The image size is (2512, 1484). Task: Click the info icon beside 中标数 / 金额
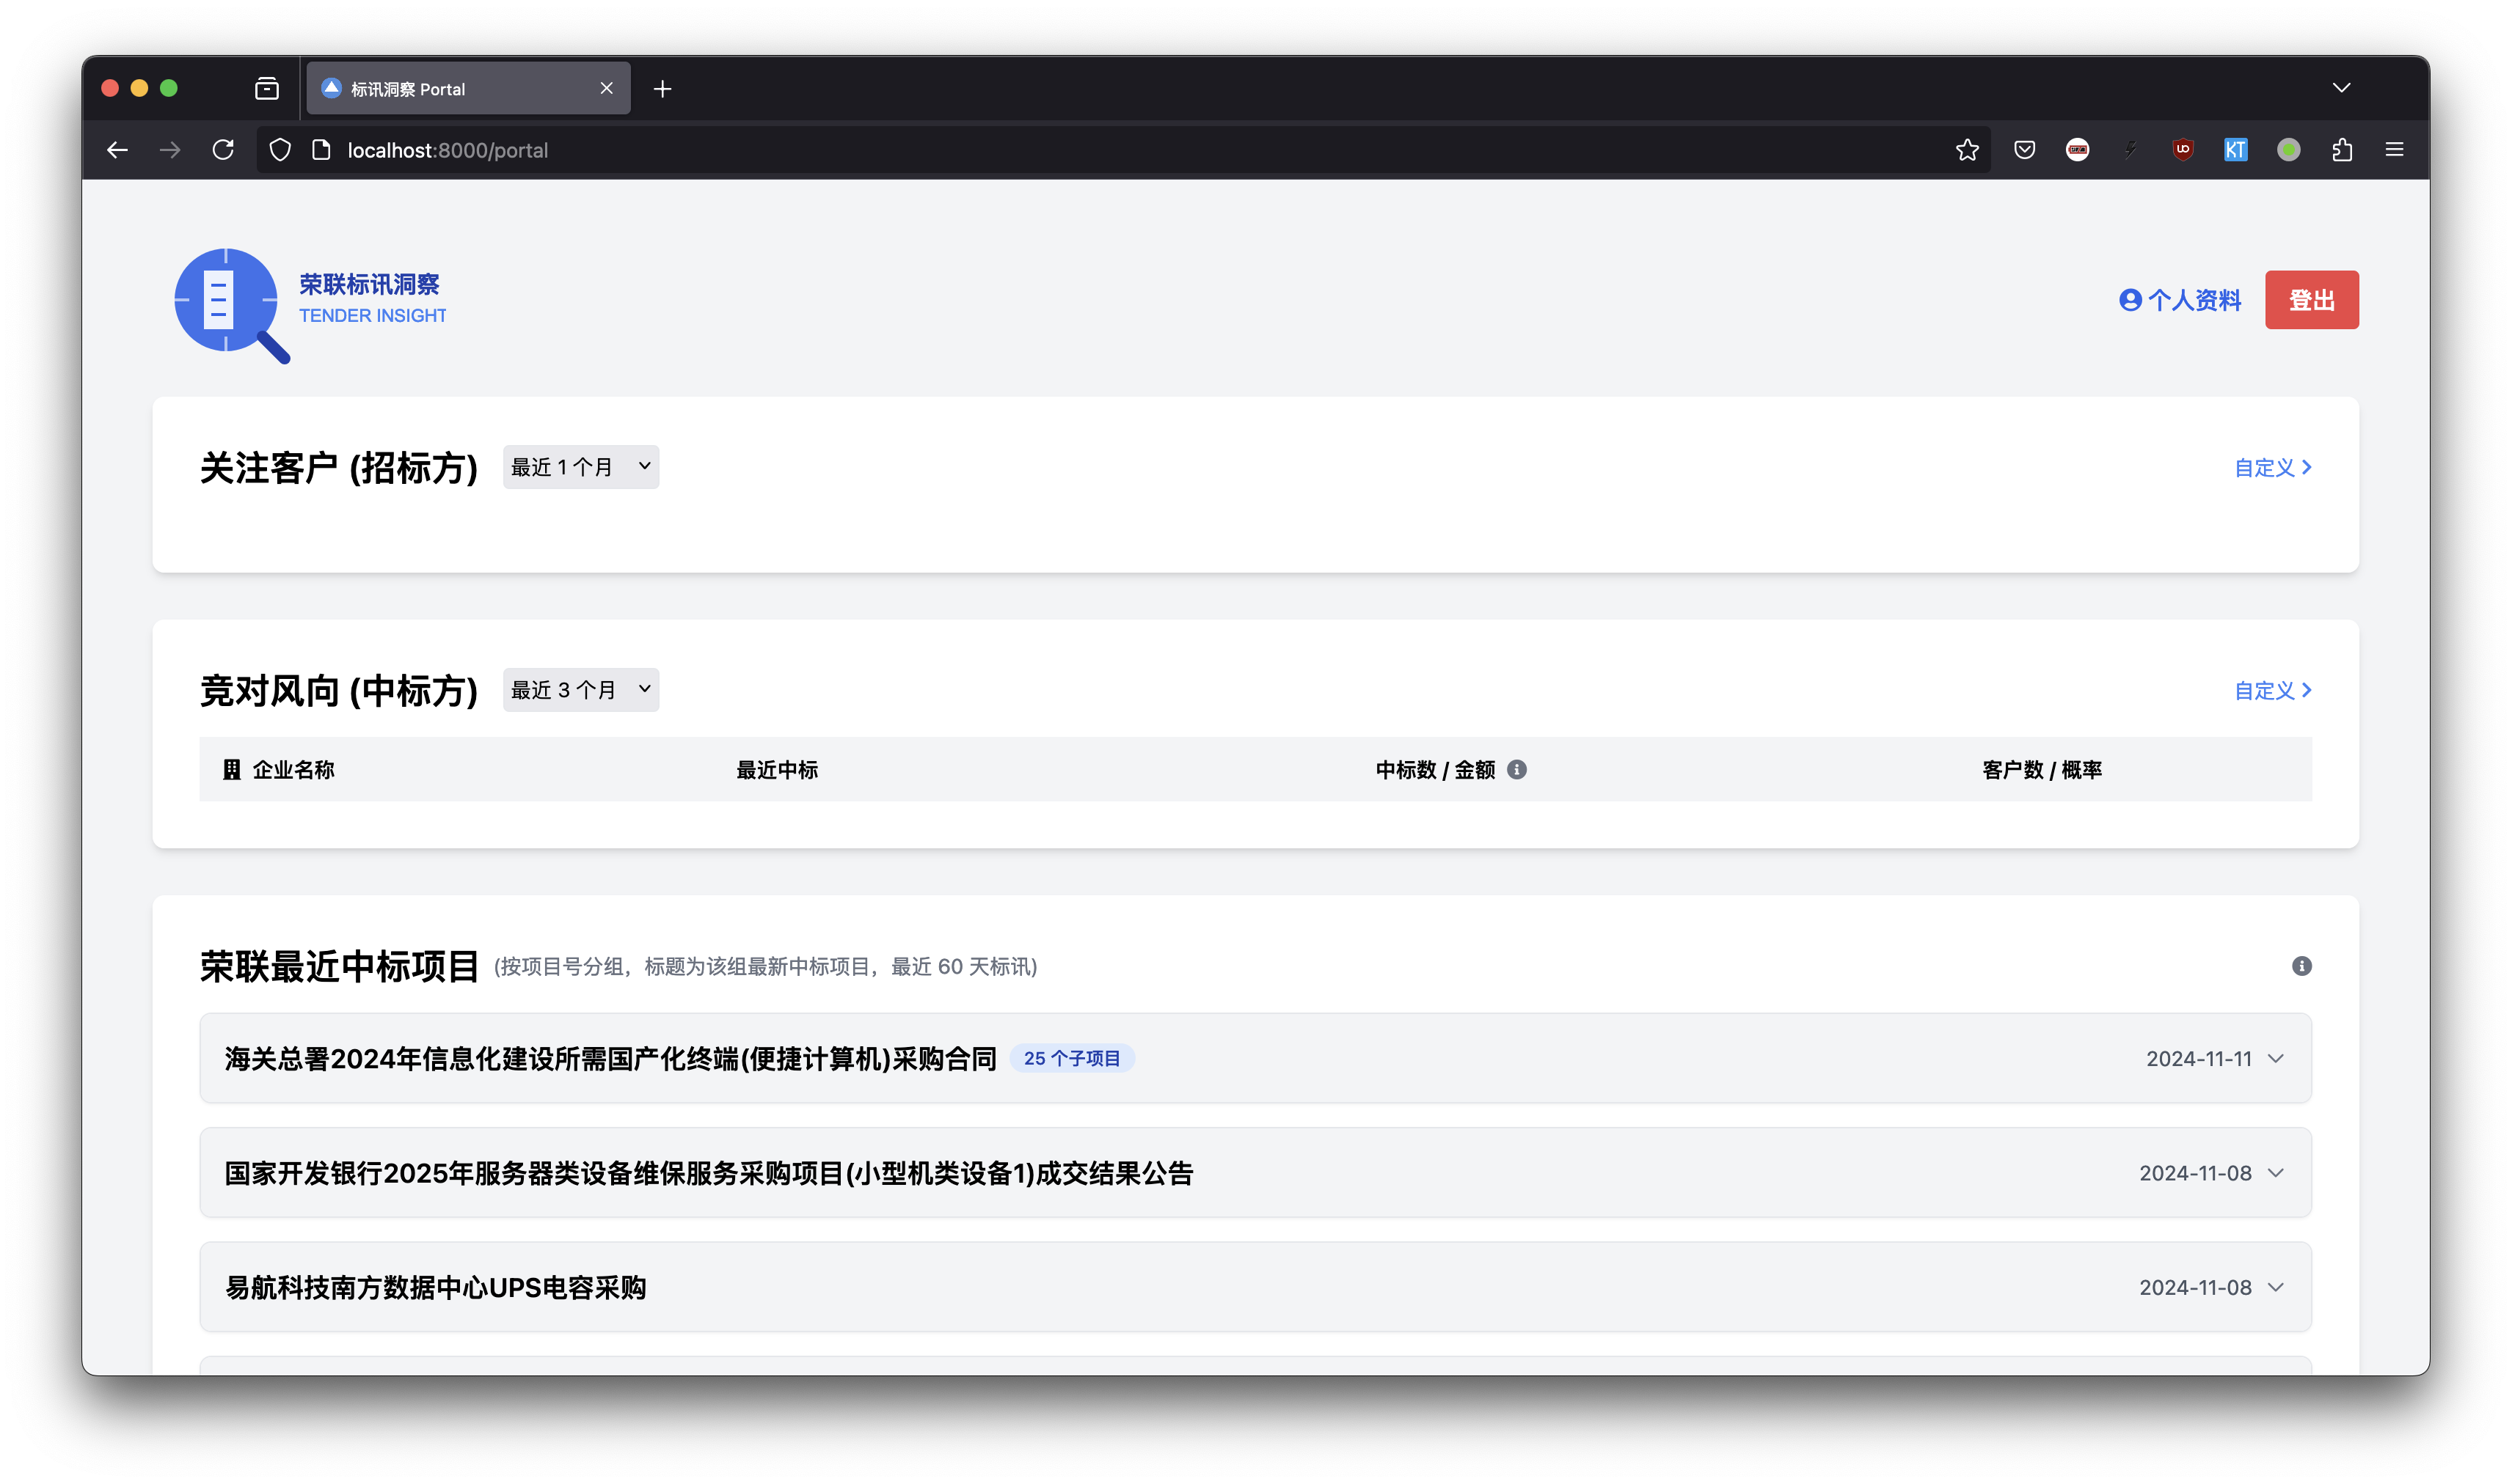1516,769
